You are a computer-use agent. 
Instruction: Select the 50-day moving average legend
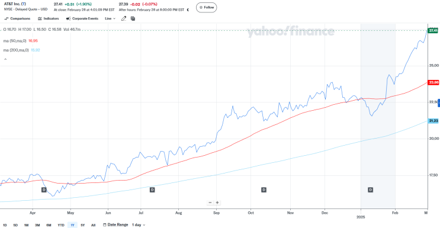click(x=20, y=41)
